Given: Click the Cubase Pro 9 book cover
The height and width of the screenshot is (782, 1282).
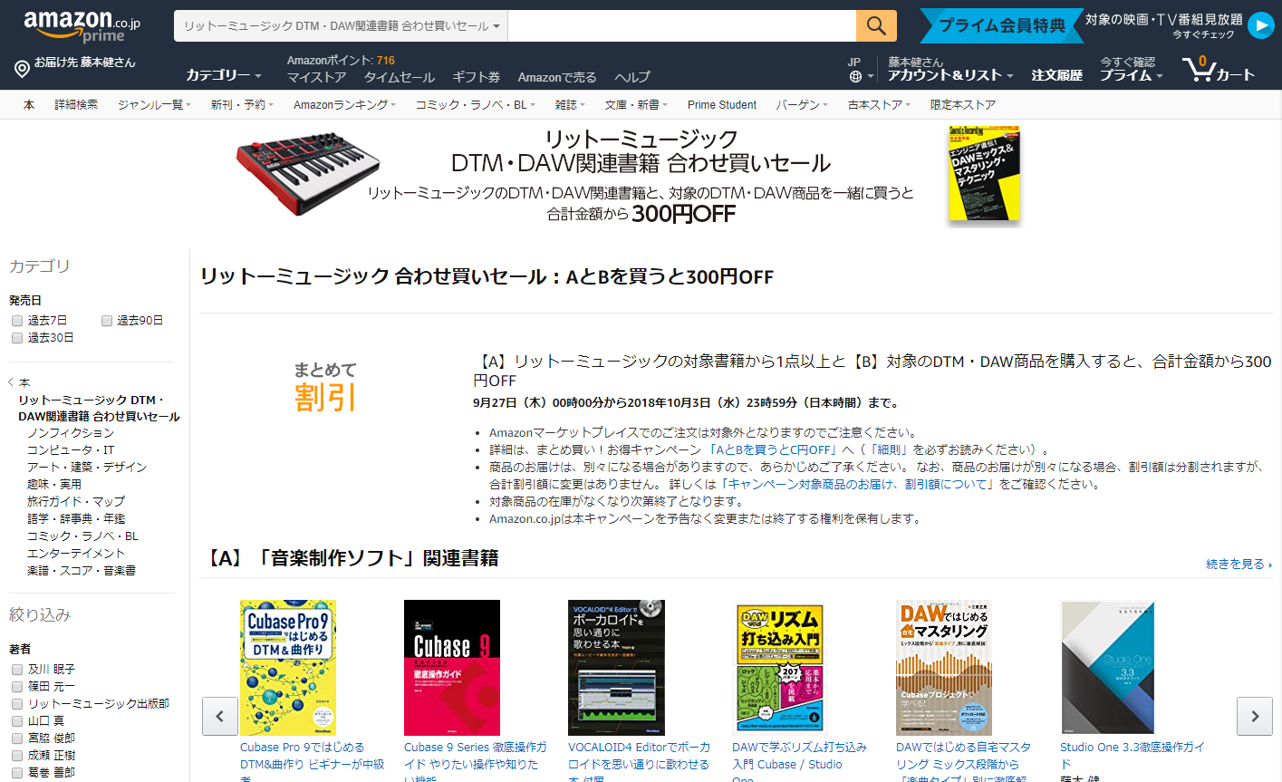Looking at the screenshot, I should [x=288, y=668].
